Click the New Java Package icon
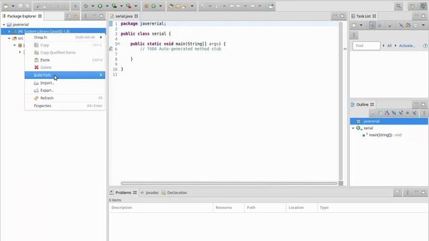This screenshot has width=429, height=241. point(146,6)
